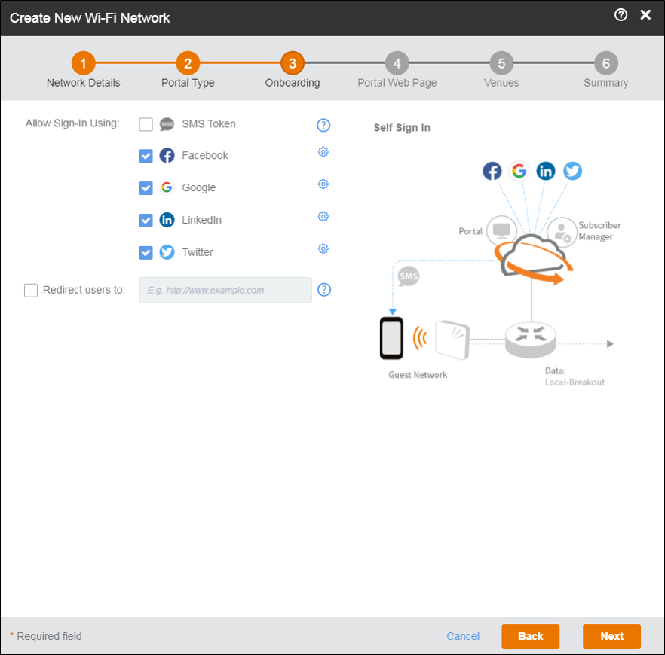Viewport: 665px width, 655px height.
Task: Uncheck the Facebook sign-in checkbox
Action: click(146, 156)
